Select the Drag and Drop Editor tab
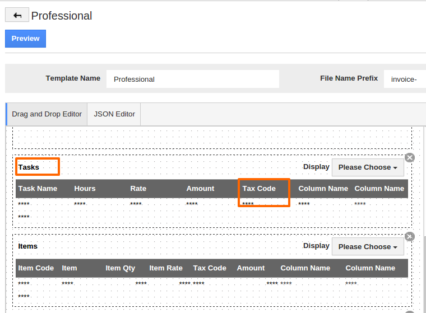 tap(47, 114)
